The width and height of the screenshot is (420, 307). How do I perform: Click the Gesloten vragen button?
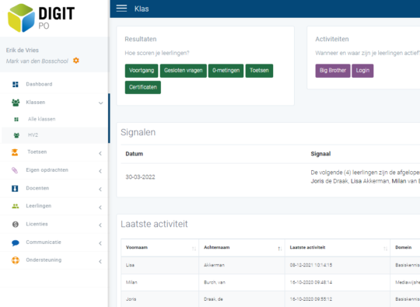[184, 71]
